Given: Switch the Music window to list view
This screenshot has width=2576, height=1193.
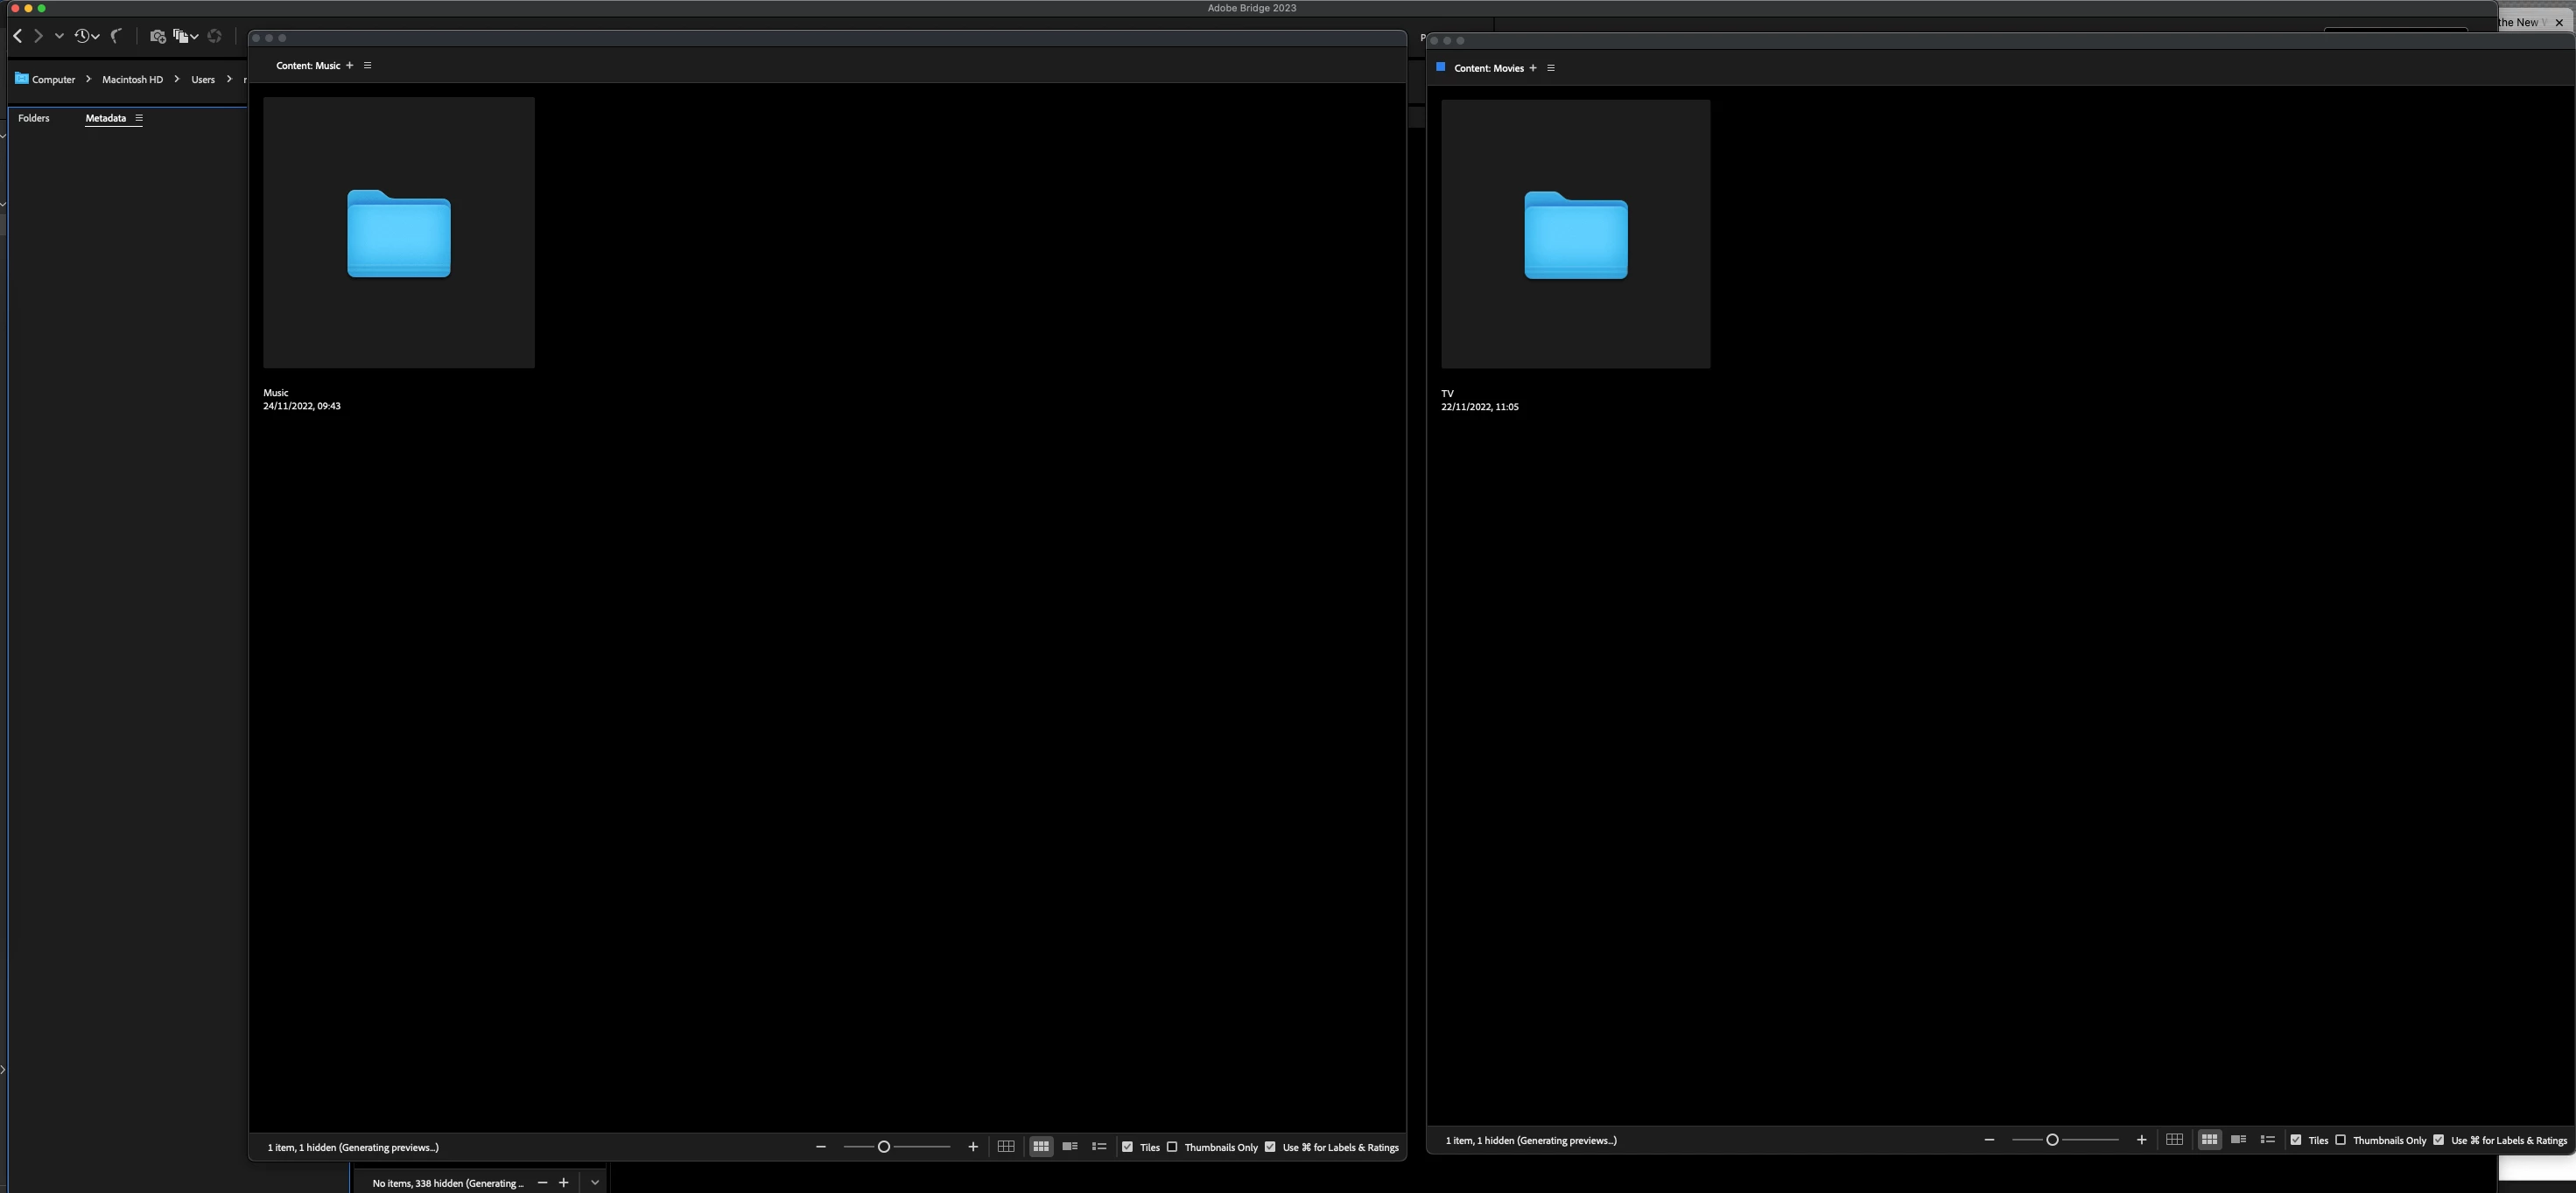Looking at the screenshot, I should [1099, 1147].
